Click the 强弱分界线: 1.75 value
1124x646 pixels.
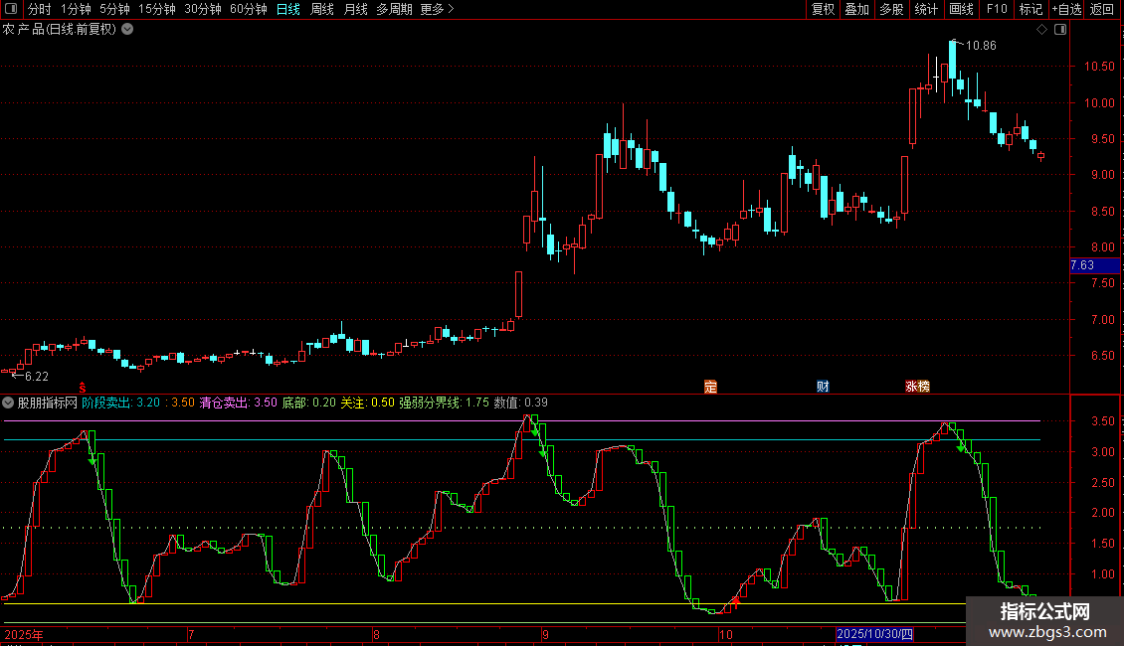(444, 403)
